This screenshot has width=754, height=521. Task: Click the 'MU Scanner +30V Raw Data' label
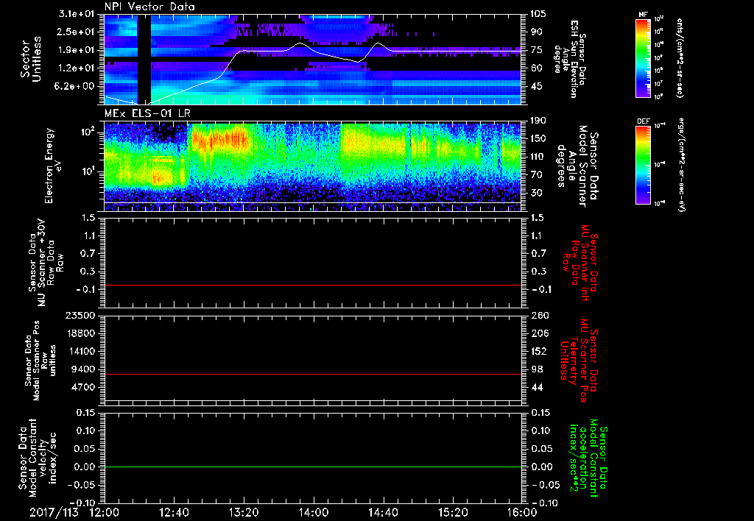coord(45,263)
